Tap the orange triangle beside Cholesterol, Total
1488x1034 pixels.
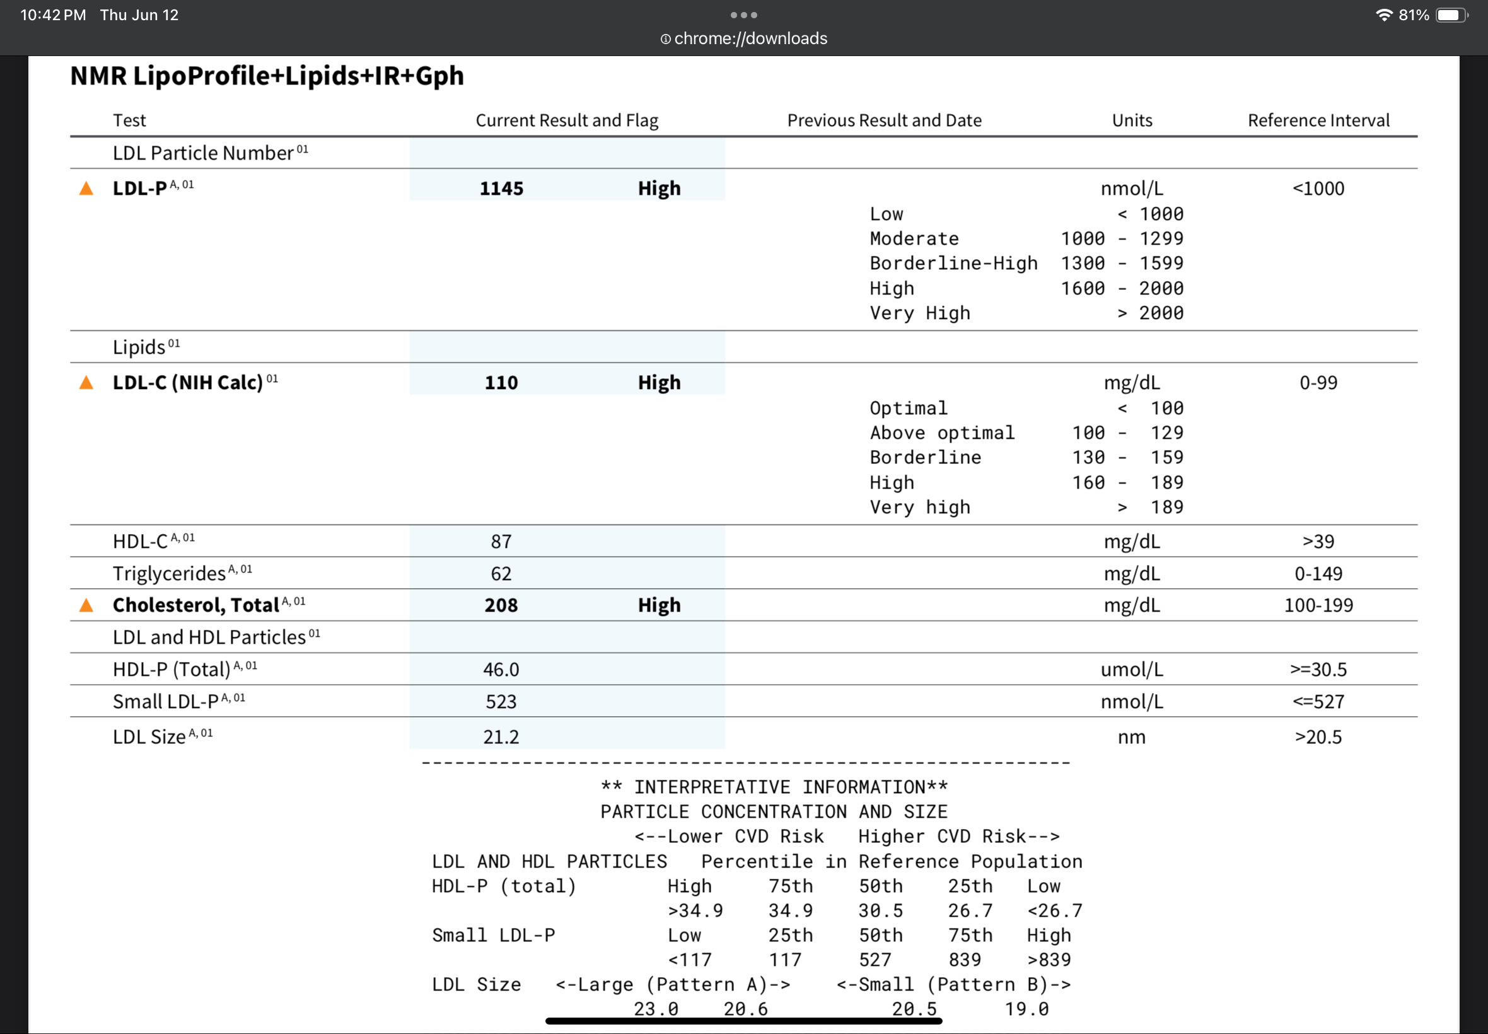click(86, 606)
